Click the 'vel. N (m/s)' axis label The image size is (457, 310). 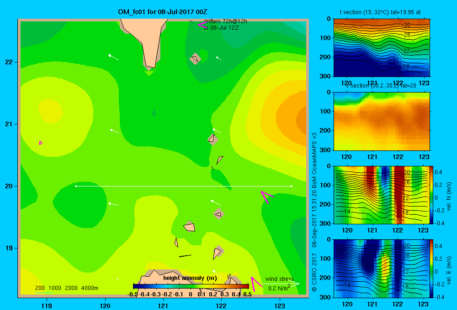coord(449,196)
